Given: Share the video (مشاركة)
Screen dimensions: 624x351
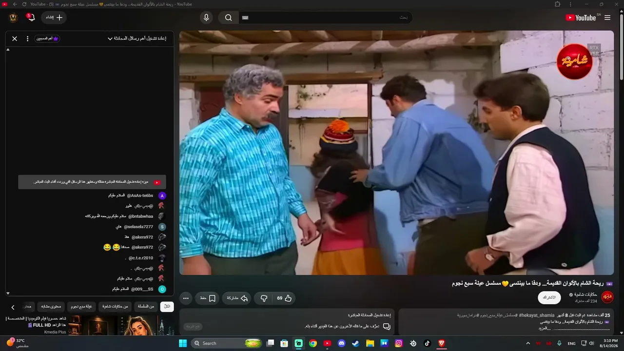Looking at the screenshot, I should pyautogui.click(x=237, y=298).
